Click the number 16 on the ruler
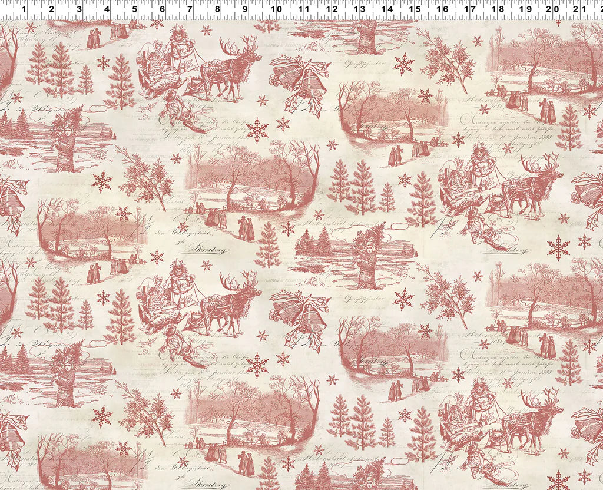This screenshot has width=603, height=490. click(x=442, y=10)
